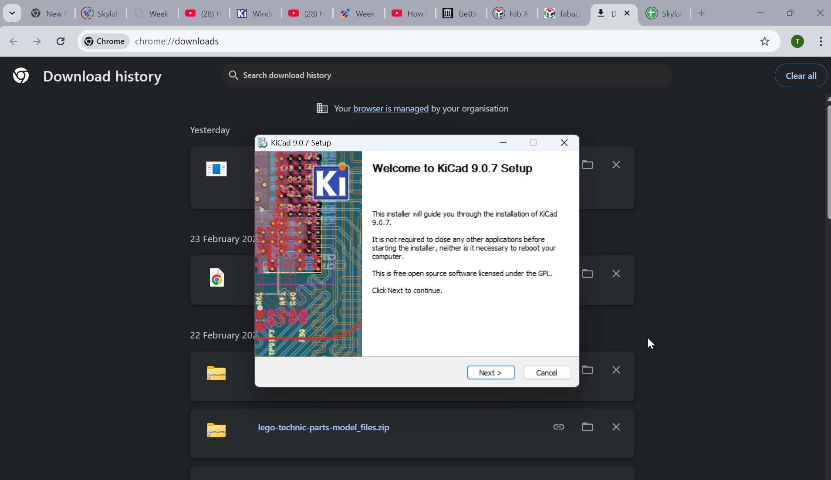This screenshot has height=480, width=831.
Task: Switch to the fabacademy tab
Action: coord(563,14)
